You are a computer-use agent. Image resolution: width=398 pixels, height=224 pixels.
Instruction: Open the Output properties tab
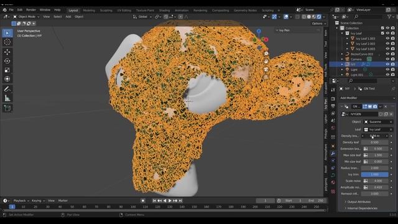333,106
